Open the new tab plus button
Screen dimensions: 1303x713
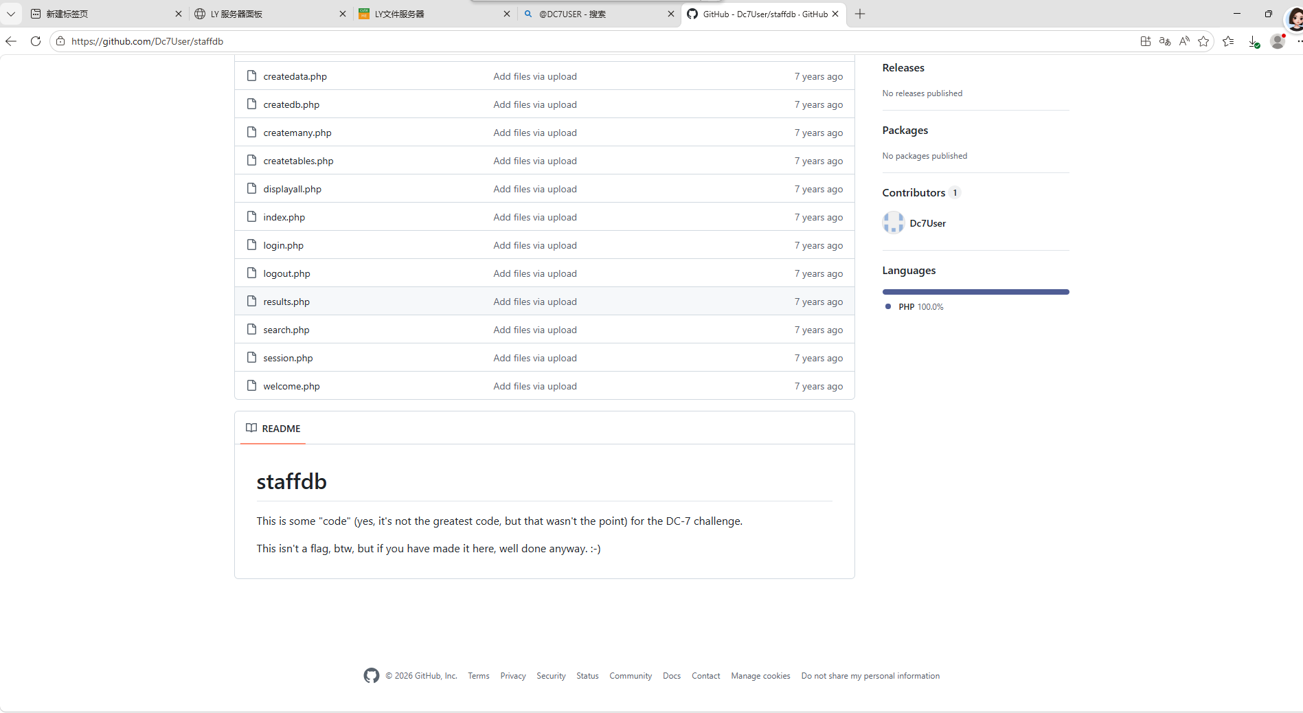coord(860,14)
